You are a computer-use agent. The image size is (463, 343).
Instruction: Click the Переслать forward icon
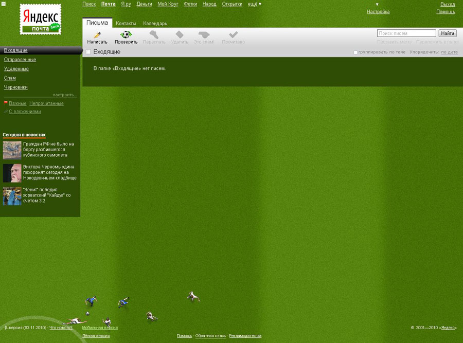point(154,34)
